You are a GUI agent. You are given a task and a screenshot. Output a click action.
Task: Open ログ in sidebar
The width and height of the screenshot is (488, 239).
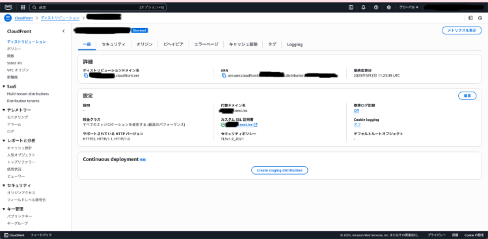point(10,131)
